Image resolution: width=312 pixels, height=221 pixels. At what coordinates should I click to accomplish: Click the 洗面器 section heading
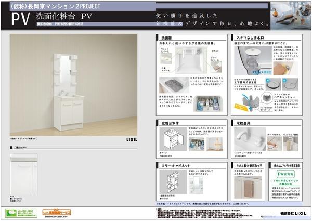point(166,37)
